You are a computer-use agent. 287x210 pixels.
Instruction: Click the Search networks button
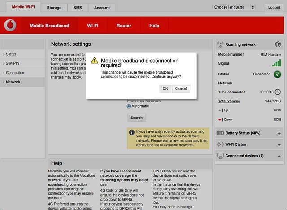136,118
